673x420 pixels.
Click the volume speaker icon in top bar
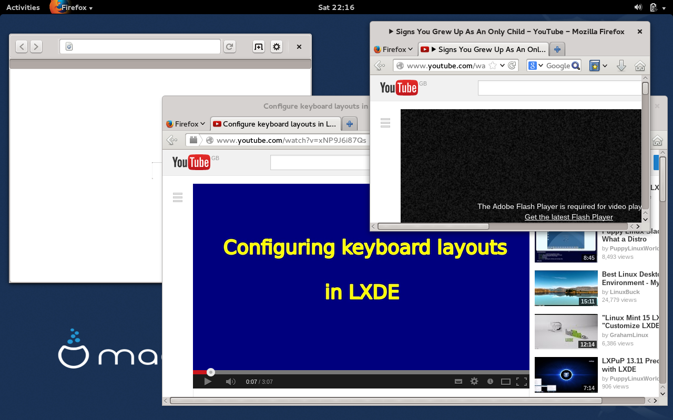(638, 7)
